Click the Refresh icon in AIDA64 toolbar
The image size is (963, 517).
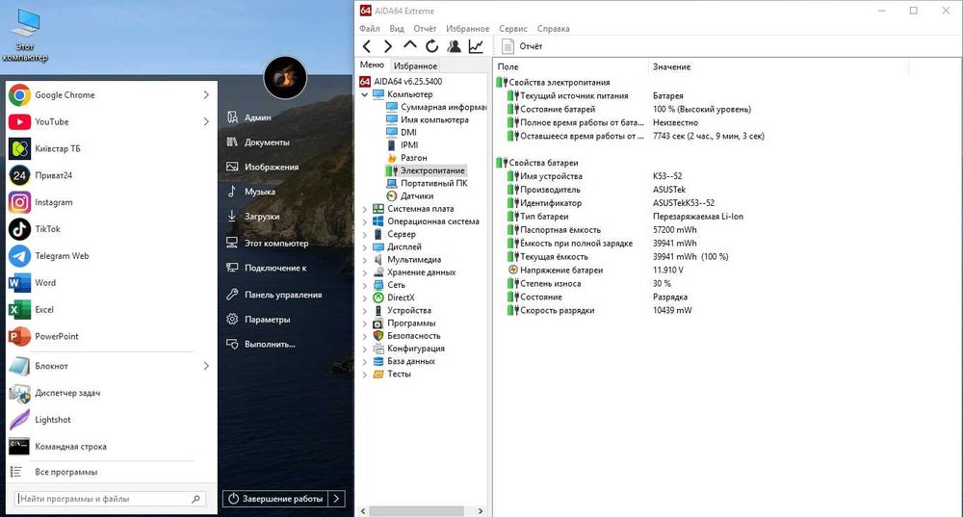tap(431, 46)
